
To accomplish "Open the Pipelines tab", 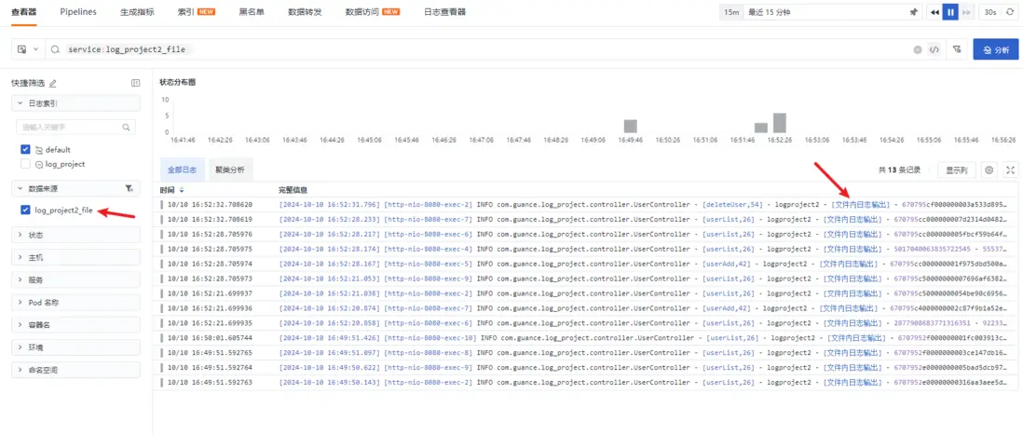I will (x=78, y=12).
